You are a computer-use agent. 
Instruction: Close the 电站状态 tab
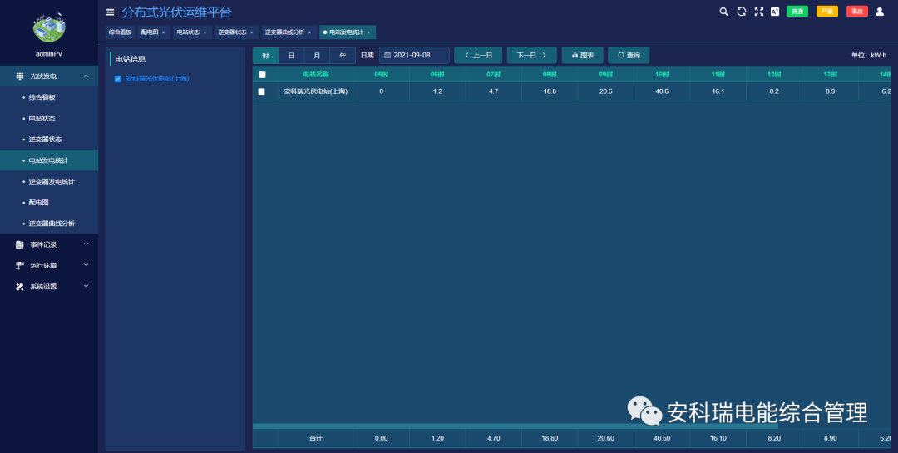point(205,32)
